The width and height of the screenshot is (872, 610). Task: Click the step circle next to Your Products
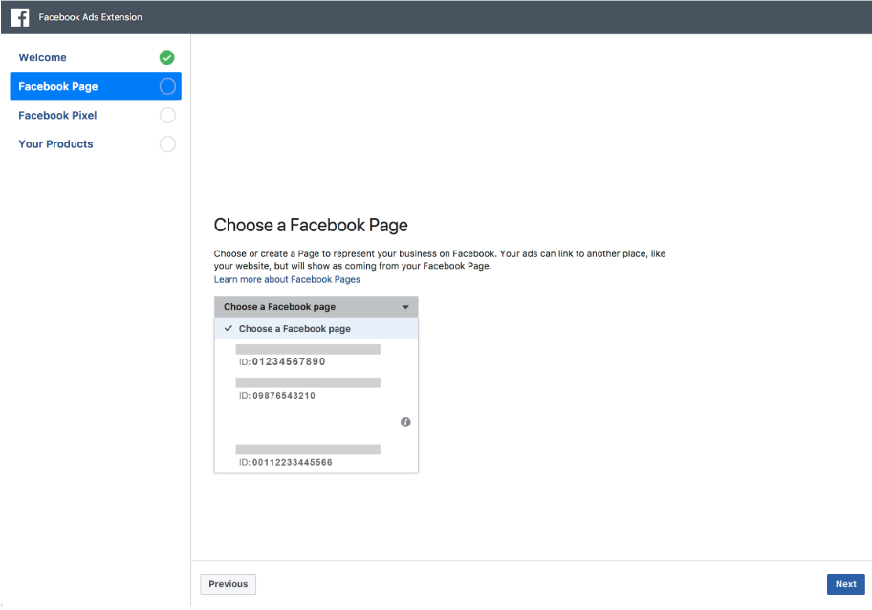pyautogui.click(x=167, y=144)
